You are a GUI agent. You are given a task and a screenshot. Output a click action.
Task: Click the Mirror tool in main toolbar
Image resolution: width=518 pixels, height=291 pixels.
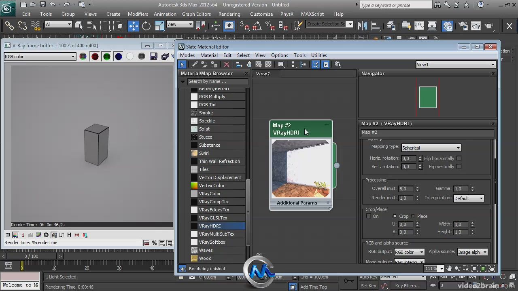[x=362, y=26]
